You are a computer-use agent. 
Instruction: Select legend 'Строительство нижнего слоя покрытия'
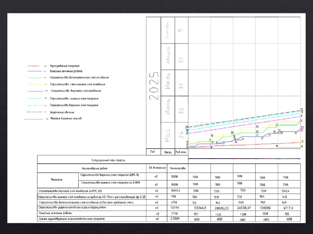tap(74, 99)
